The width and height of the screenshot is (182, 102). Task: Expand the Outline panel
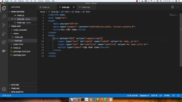coord(15,85)
